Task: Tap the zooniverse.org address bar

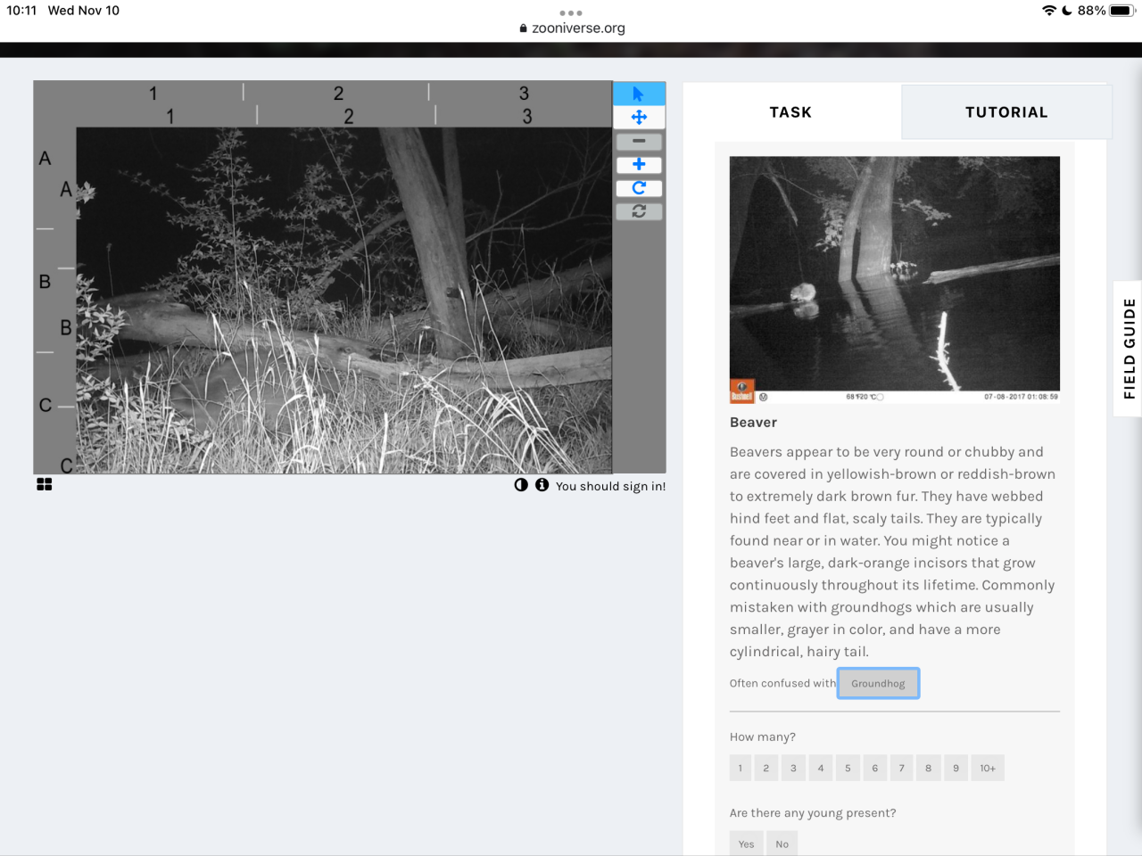Action: tap(572, 29)
